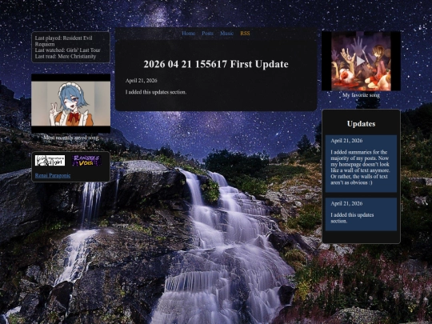Click the post body text in main article

coord(156,92)
